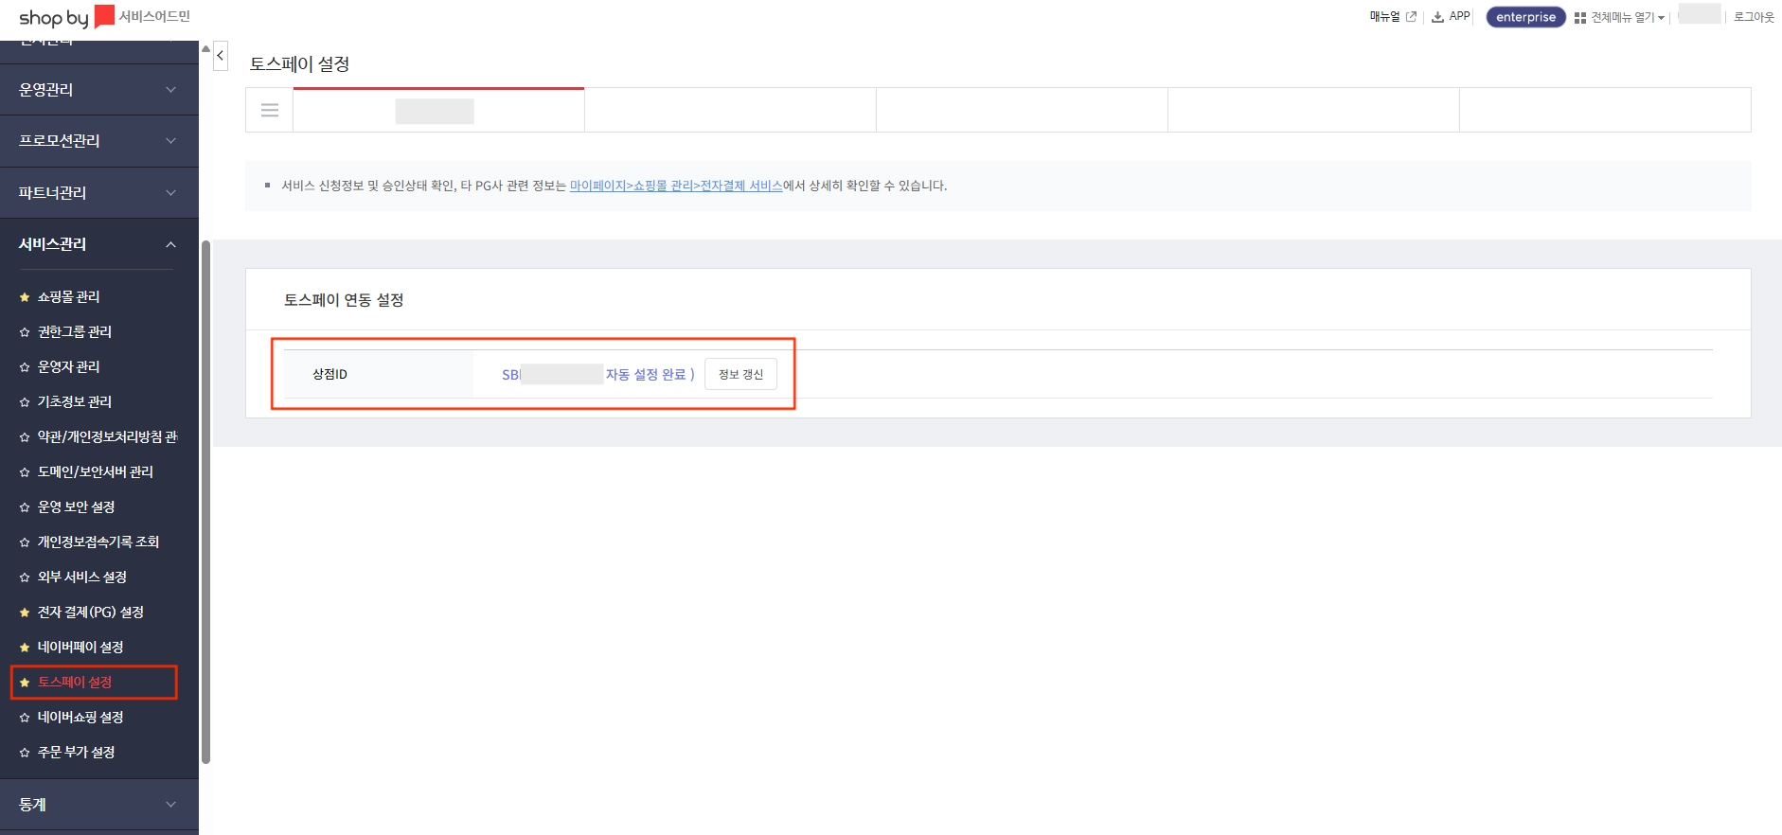Open the 전체메뉴 열기 dropdown

coord(1628,18)
